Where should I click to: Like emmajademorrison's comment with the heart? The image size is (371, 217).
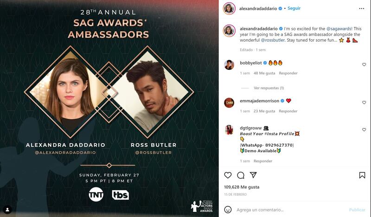click(x=364, y=102)
